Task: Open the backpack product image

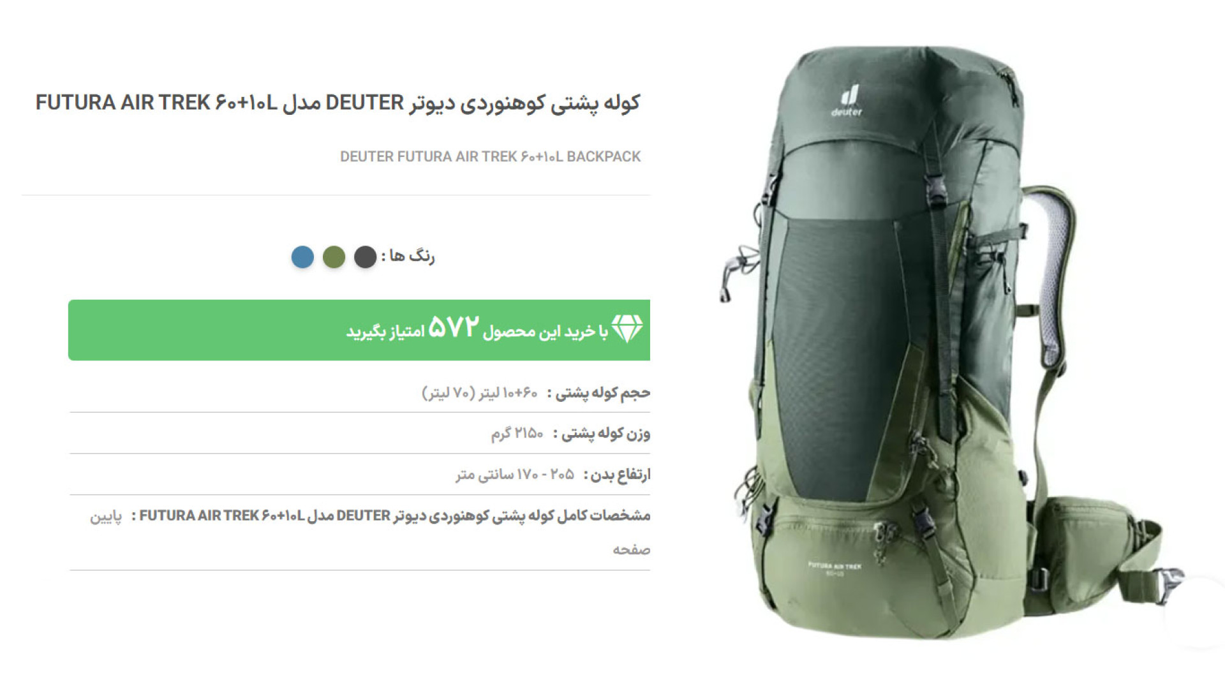Action: [x=951, y=343]
